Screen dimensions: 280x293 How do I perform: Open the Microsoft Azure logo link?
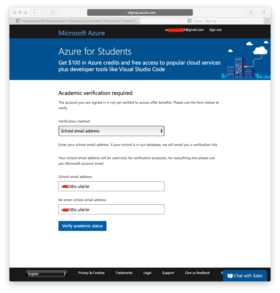coord(82,33)
